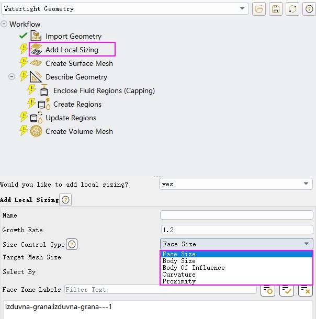Click help icon next to Size Control Type
316x319 pixels.
(72, 244)
